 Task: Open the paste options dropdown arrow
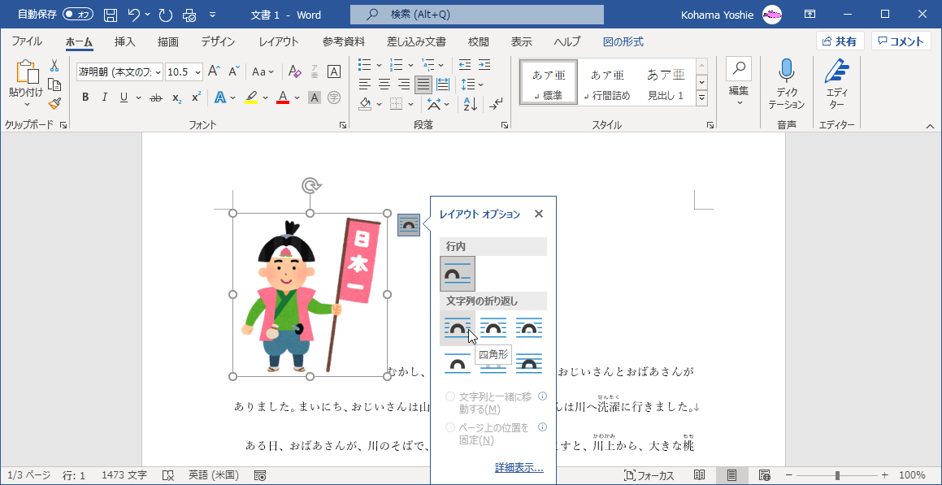click(x=27, y=104)
